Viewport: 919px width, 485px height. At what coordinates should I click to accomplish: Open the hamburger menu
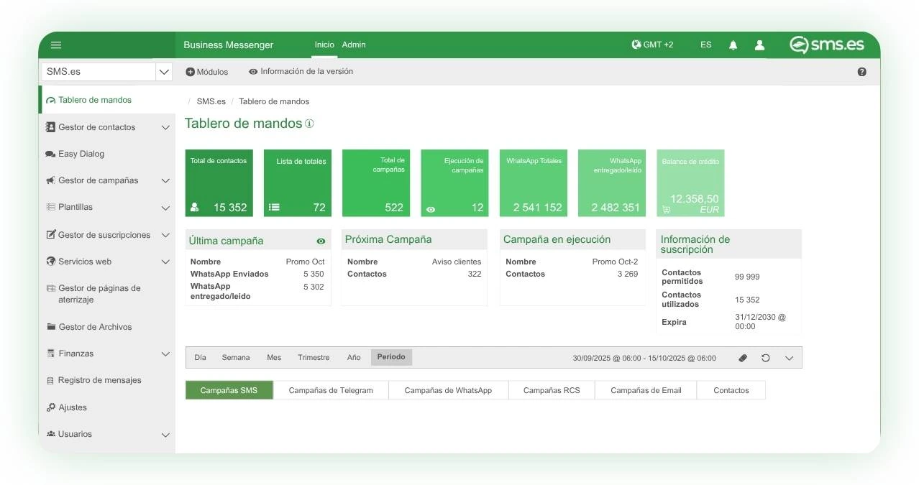56,45
